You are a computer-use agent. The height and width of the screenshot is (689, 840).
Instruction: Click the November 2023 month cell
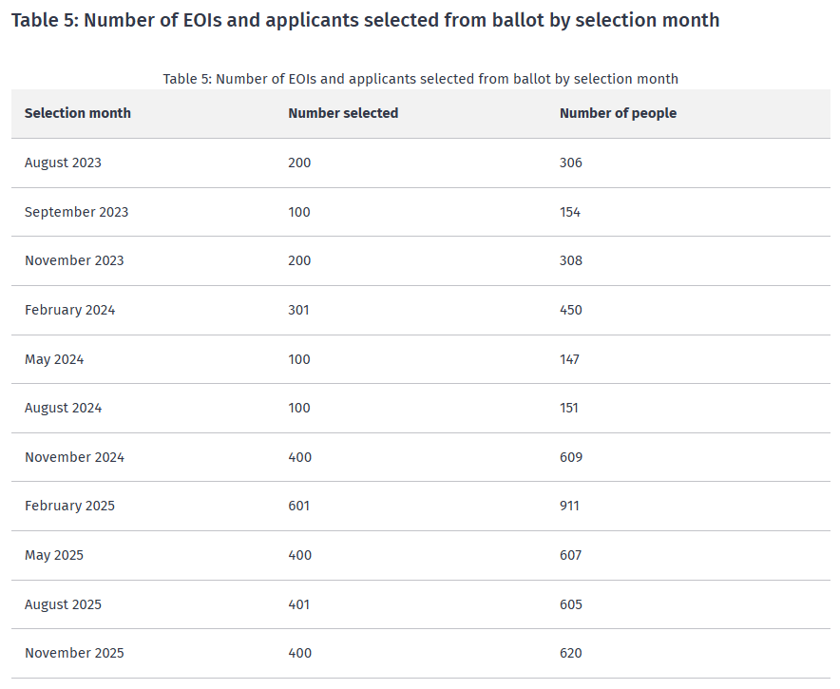point(74,260)
